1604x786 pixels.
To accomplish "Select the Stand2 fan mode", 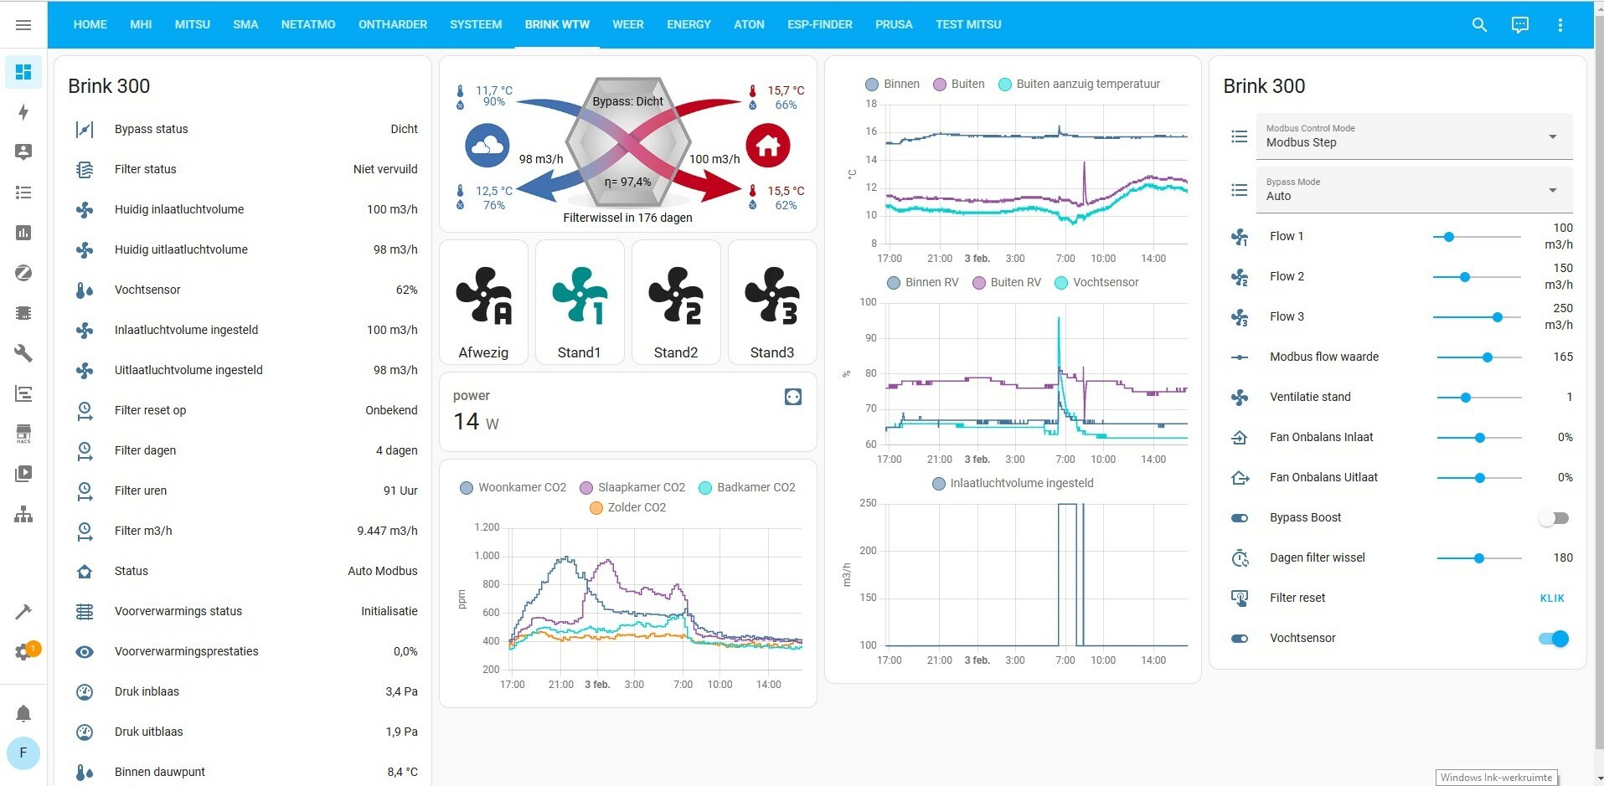I will pyautogui.click(x=676, y=302).
